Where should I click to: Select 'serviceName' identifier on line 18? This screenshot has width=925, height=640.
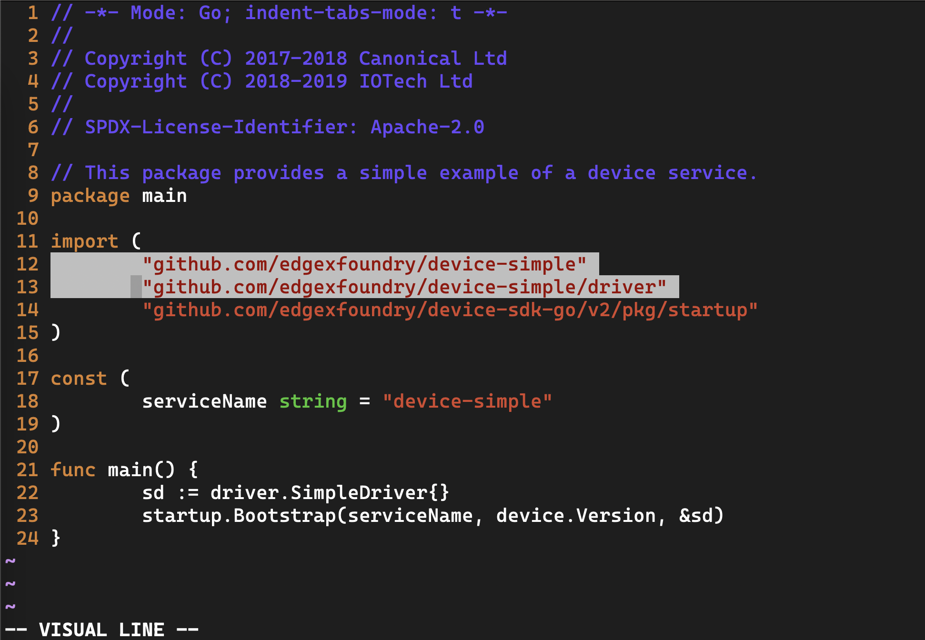point(204,401)
